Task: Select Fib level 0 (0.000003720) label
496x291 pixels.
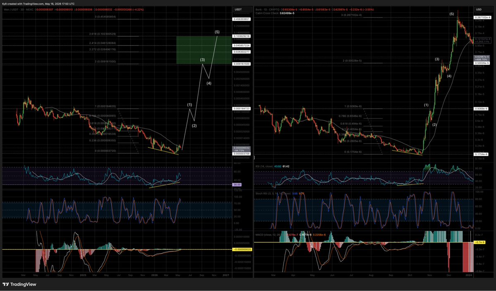Action: 105,151
